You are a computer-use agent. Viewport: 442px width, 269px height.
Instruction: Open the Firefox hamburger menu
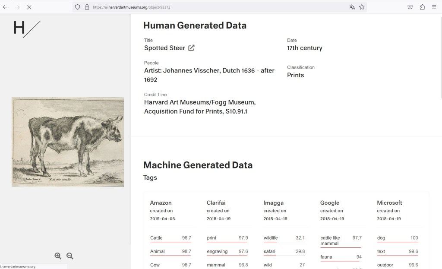(434, 7)
